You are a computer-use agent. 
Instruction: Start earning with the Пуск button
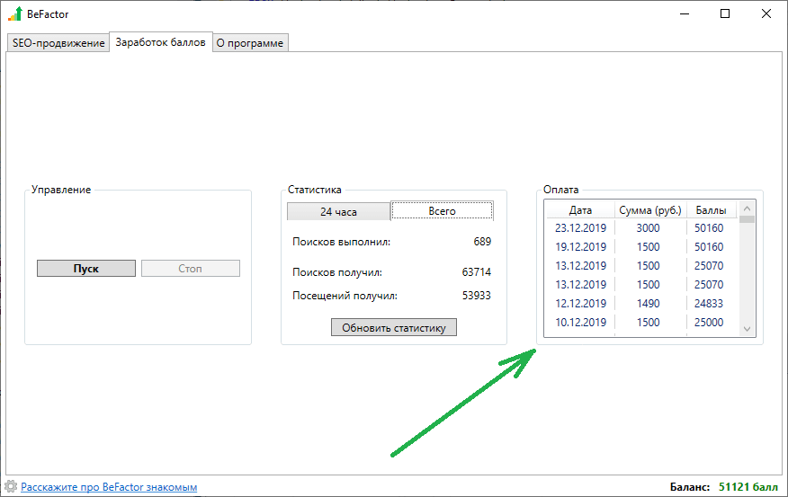86,268
